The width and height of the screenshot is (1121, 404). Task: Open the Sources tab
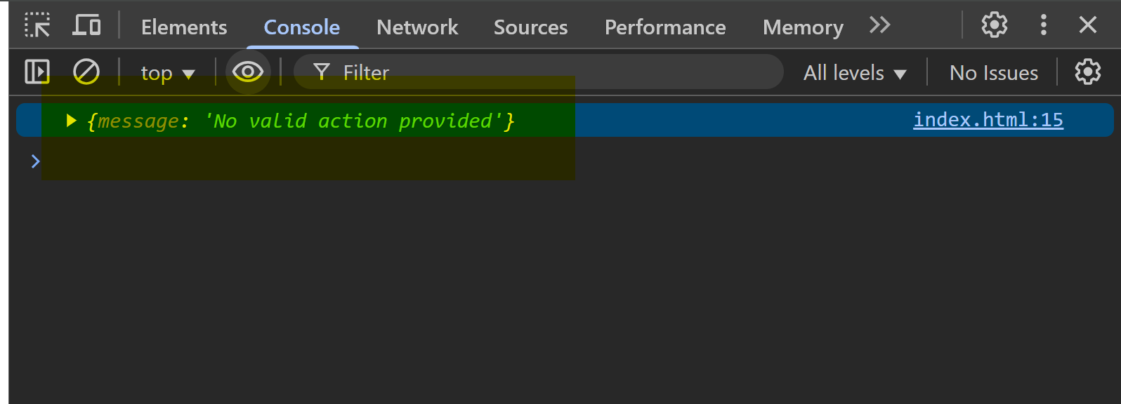tap(530, 27)
